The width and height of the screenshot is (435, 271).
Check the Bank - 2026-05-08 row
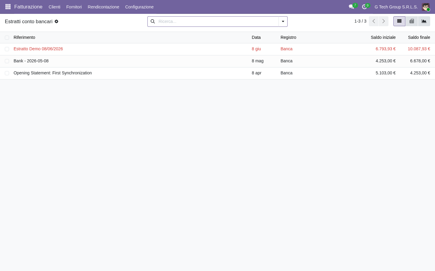pos(7,61)
